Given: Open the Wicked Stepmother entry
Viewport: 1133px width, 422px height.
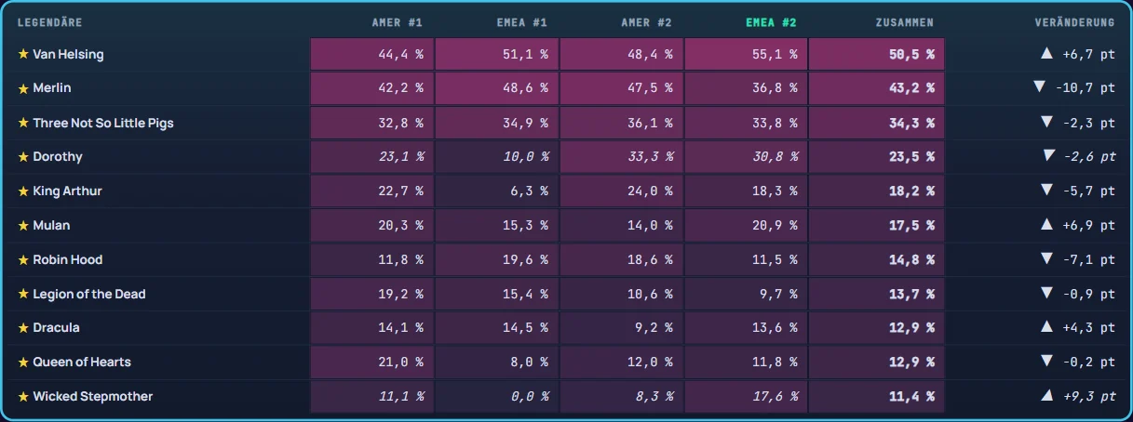Looking at the screenshot, I should pyautogui.click(x=93, y=396).
